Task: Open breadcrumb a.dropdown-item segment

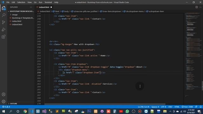Action: [155, 11]
